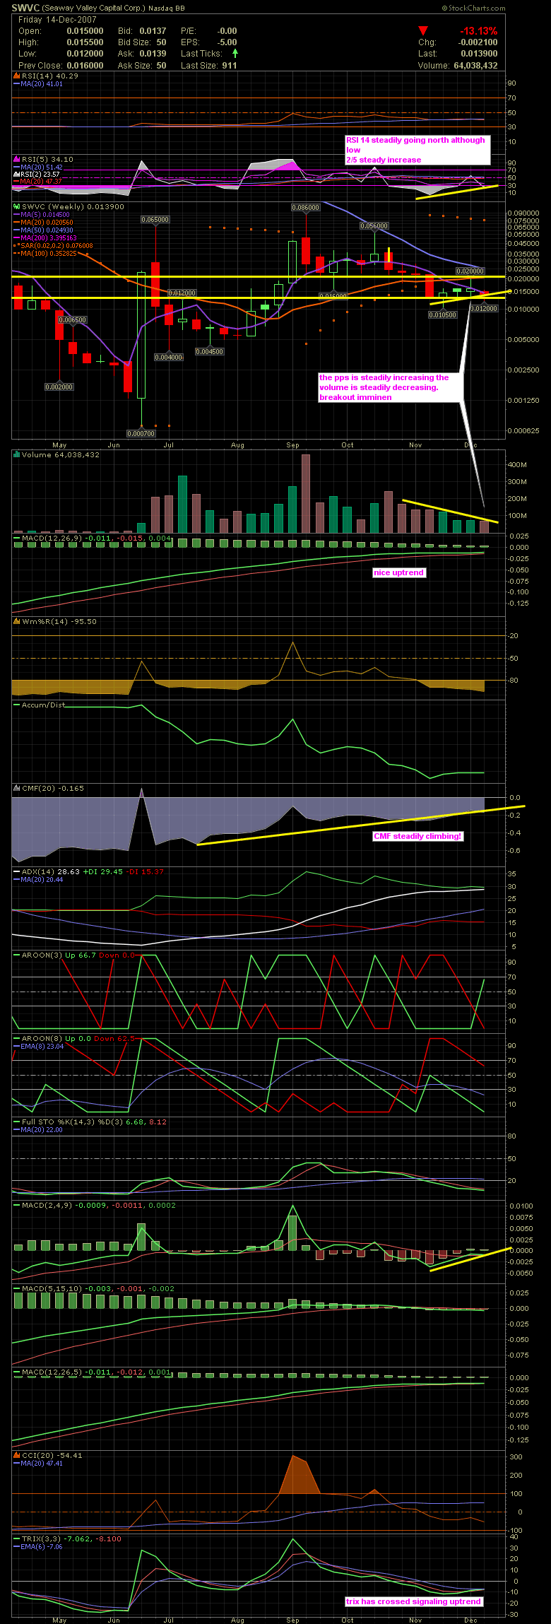Click the Wm%R(14) legend icon
Screen dimensions: 551x1624
[x=17, y=621]
